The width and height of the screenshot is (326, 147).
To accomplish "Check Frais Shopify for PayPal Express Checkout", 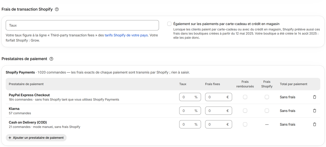I will [x=267, y=97].
